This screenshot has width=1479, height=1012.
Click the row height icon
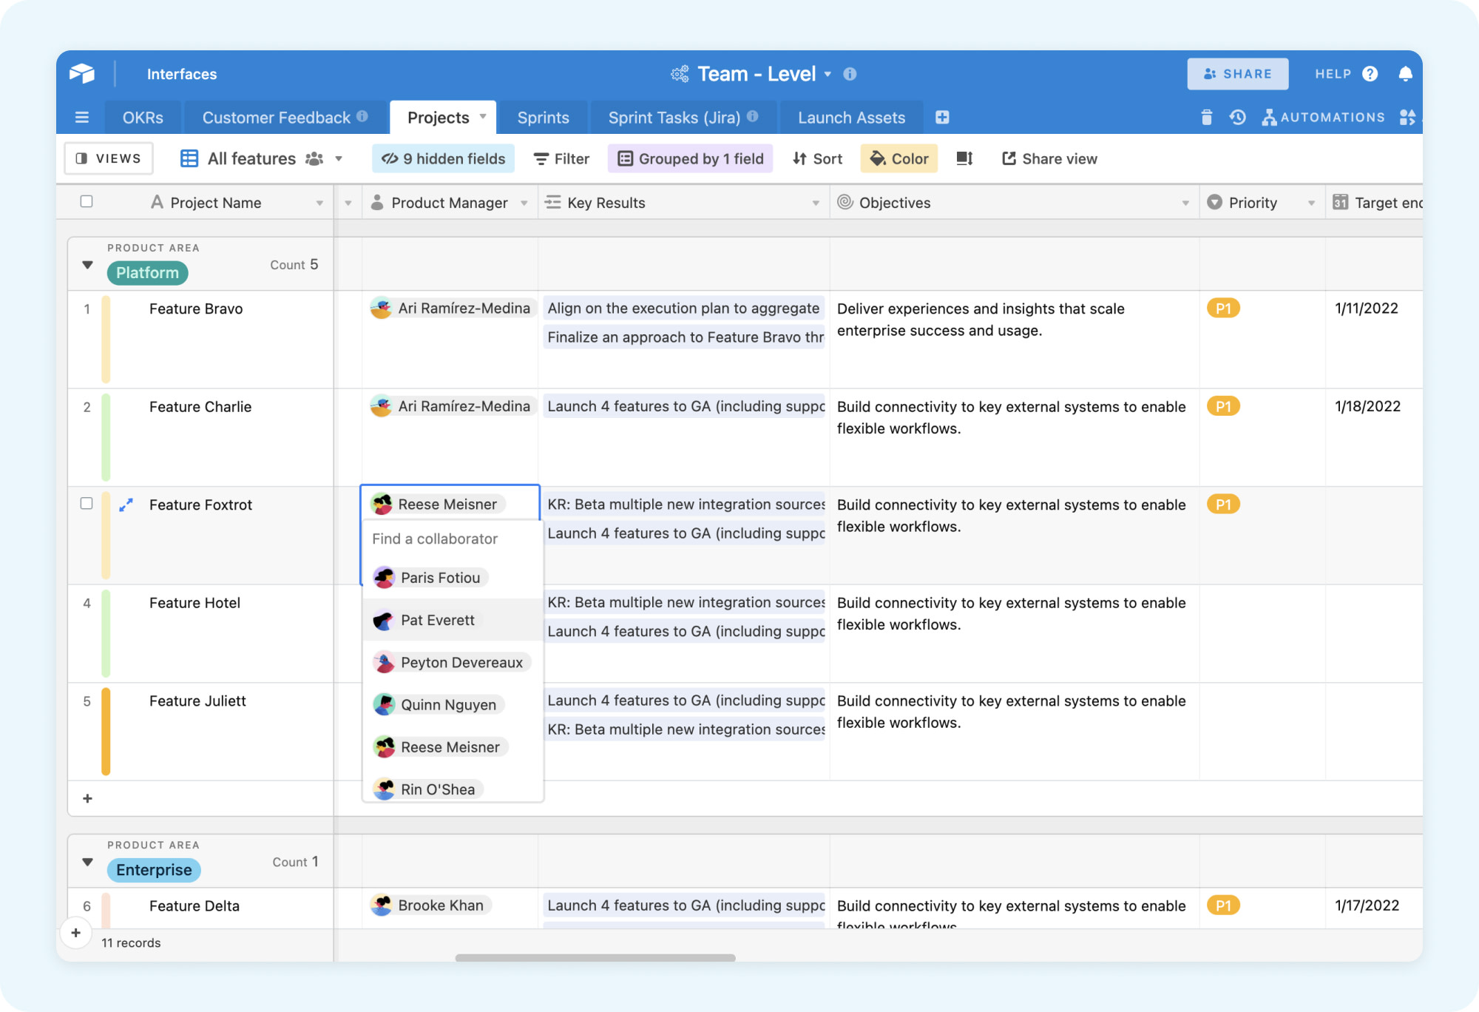[x=964, y=158]
